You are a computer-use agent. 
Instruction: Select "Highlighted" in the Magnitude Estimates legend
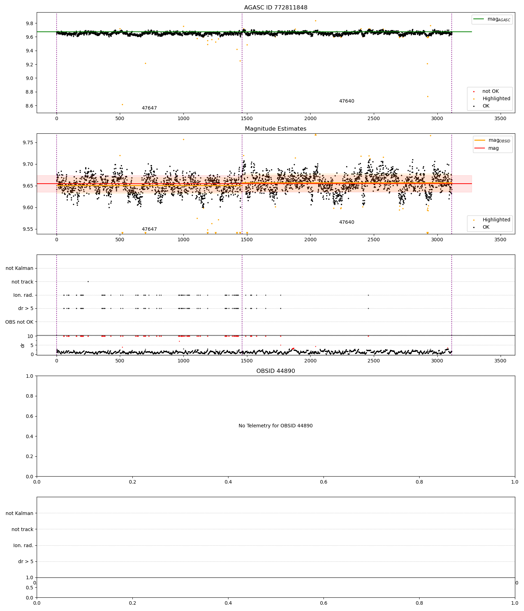pyautogui.click(x=496, y=220)
